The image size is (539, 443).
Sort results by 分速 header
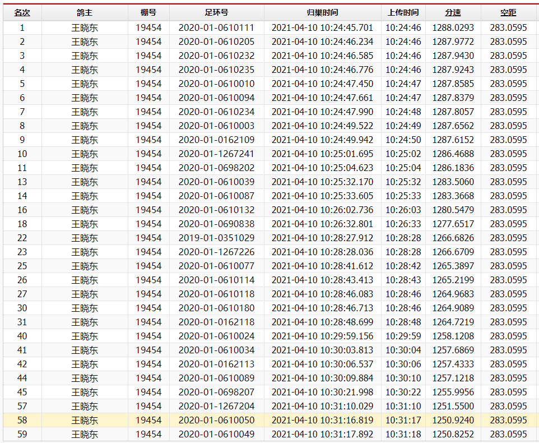(453, 12)
